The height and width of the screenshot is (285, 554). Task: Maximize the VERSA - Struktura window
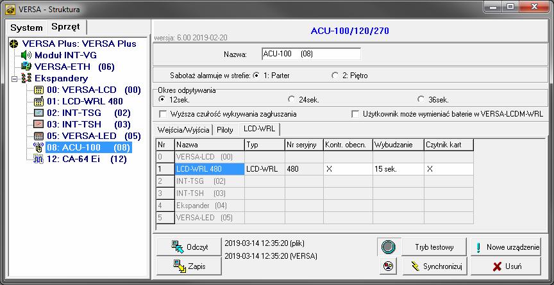(510, 7)
